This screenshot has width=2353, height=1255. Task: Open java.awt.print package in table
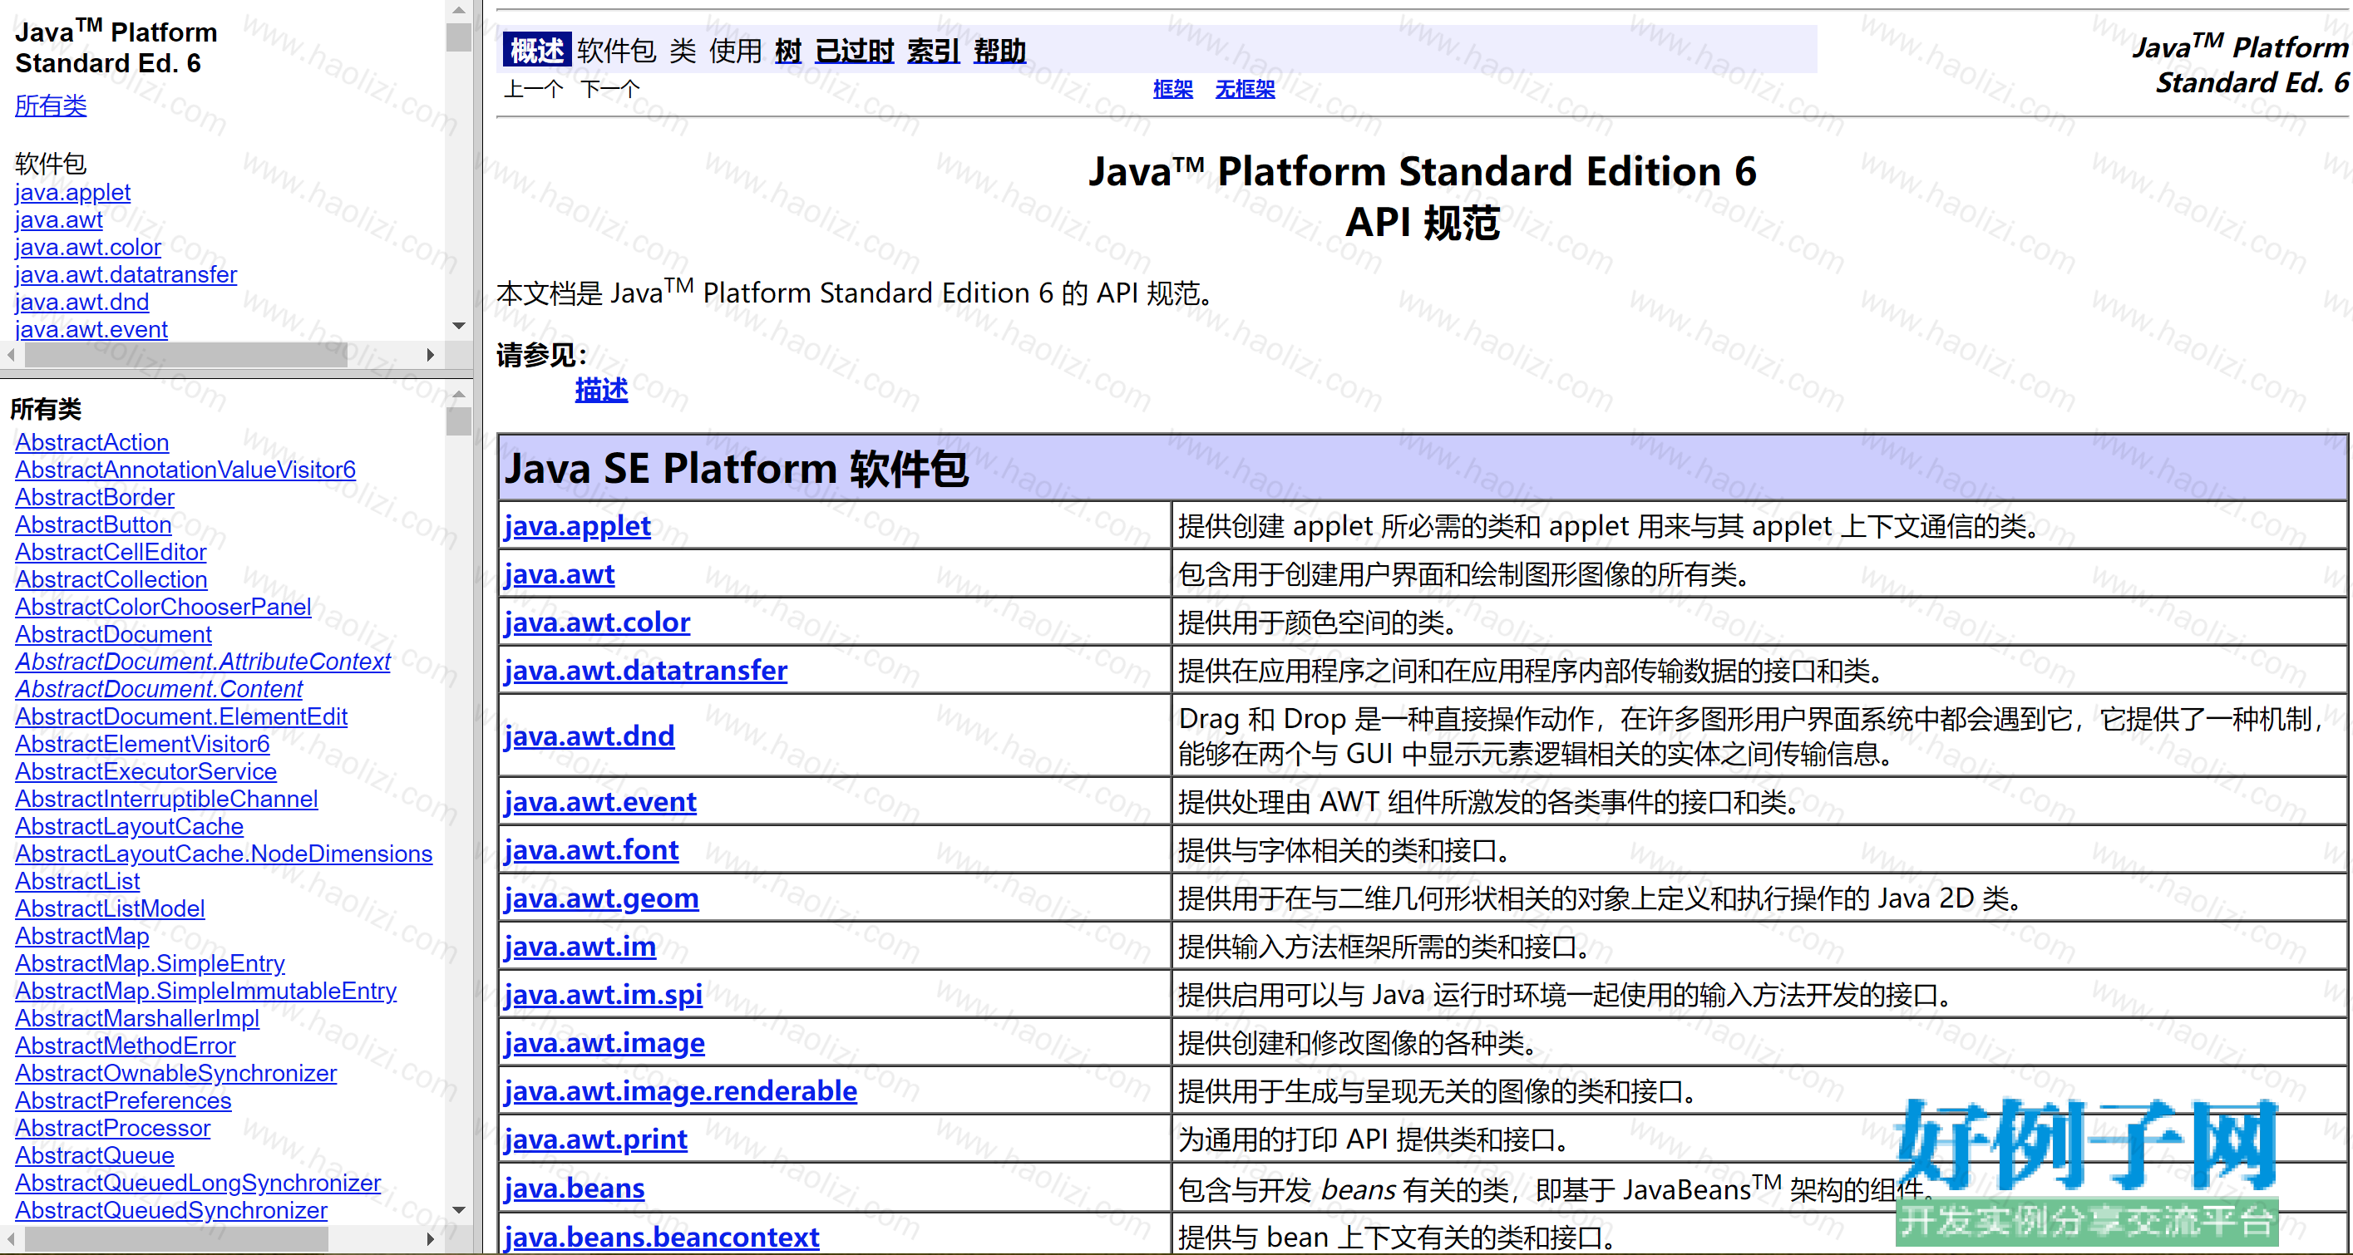pyautogui.click(x=595, y=1139)
